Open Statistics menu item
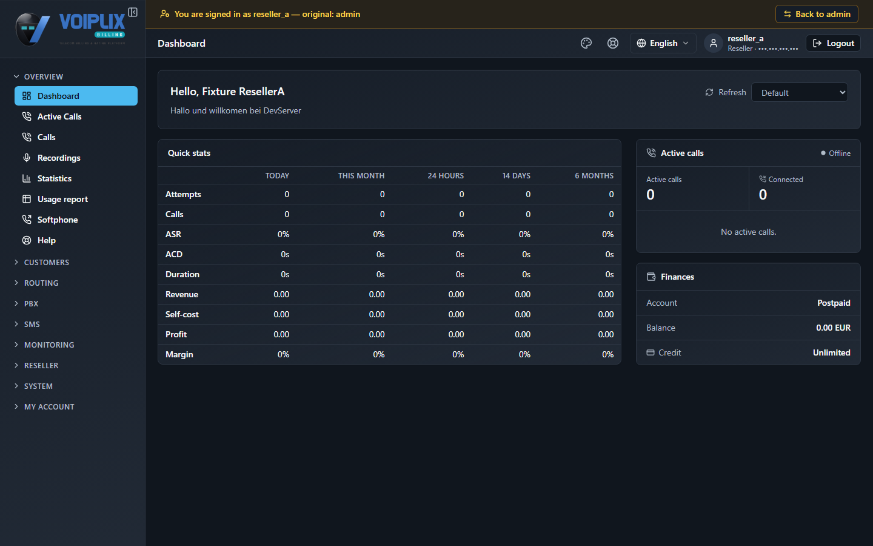The width and height of the screenshot is (873, 546). (76, 178)
